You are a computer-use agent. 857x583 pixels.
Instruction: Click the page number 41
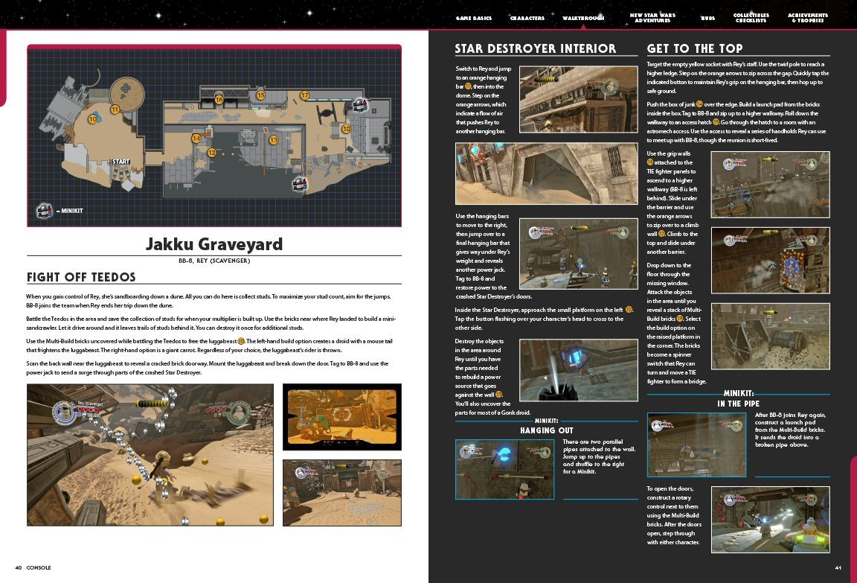tap(838, 567)
